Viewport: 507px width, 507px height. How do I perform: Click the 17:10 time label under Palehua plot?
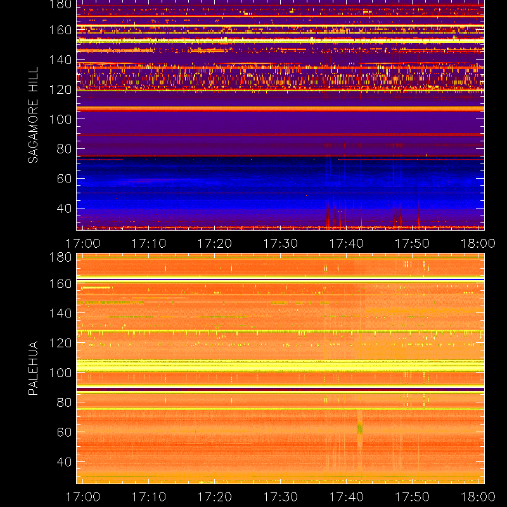149,497
